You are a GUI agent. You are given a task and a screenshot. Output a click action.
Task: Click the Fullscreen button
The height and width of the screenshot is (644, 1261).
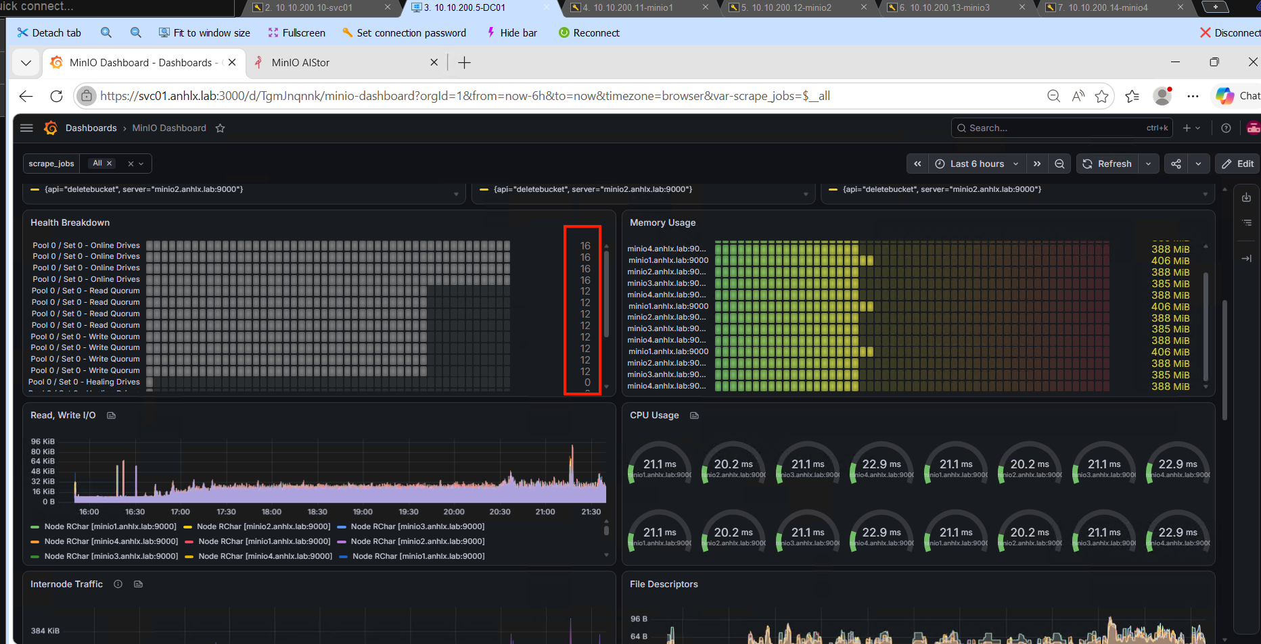(297, 32)
